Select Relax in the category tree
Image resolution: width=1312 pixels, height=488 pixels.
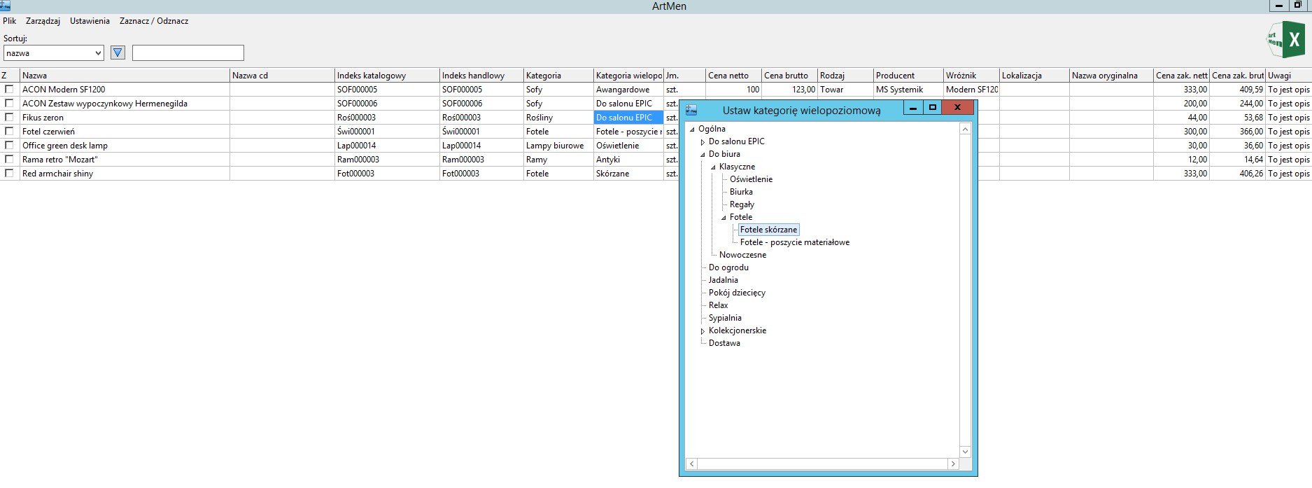pyautogui.click(x=718, y=305)
